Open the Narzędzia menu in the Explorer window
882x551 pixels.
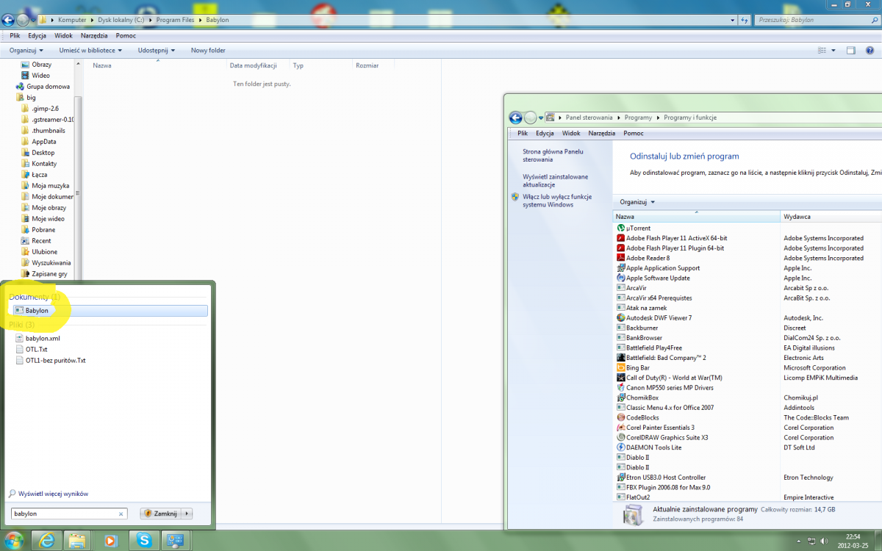[x=94, y=35]
